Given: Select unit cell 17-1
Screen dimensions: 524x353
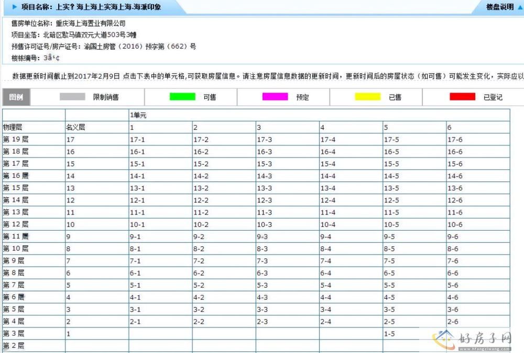Looking at the screenshot, I should 137,140.
